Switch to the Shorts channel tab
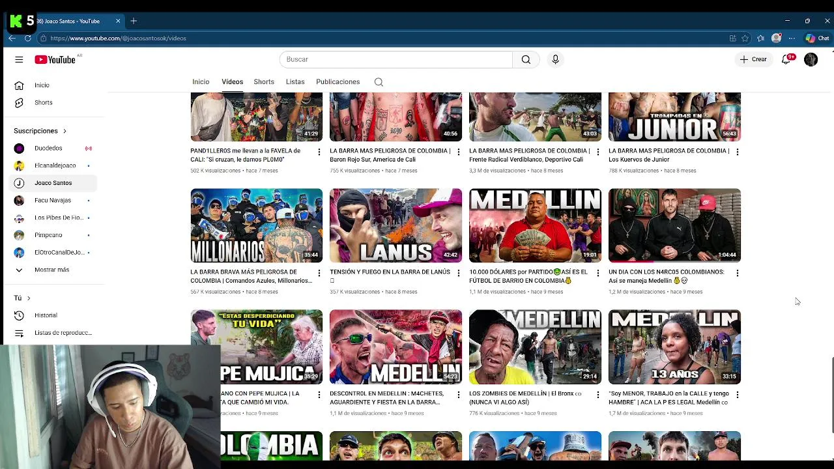Viewport: 834px width, 469px height. coord(264,82)
